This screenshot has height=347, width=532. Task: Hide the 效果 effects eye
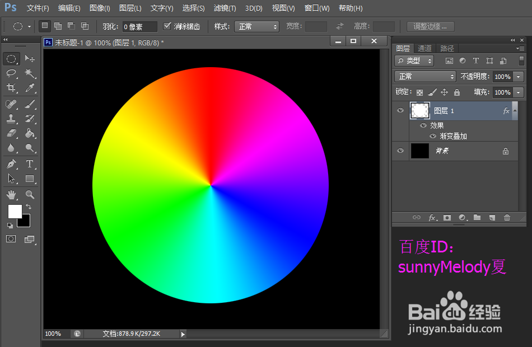[x=423, y=125]
